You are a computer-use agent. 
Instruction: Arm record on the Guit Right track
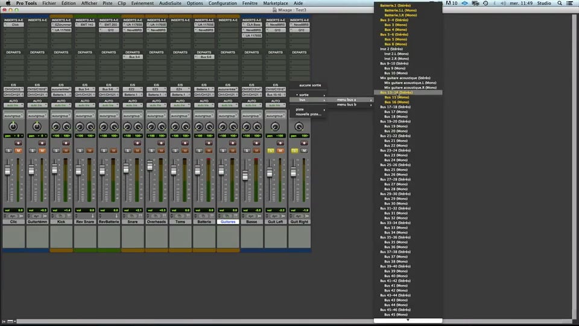point(304,143)
